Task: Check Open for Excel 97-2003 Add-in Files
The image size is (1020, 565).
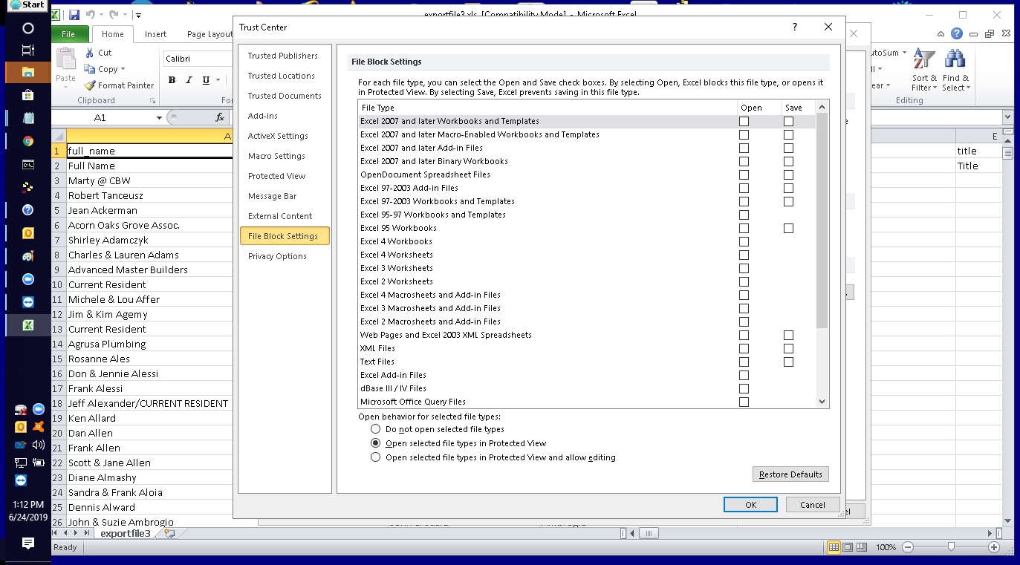Action: coord(744,188)
